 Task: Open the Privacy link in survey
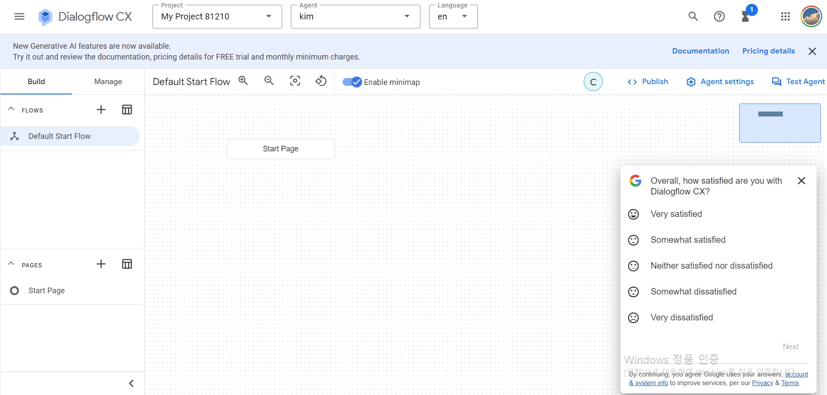(x=762, y=383)
